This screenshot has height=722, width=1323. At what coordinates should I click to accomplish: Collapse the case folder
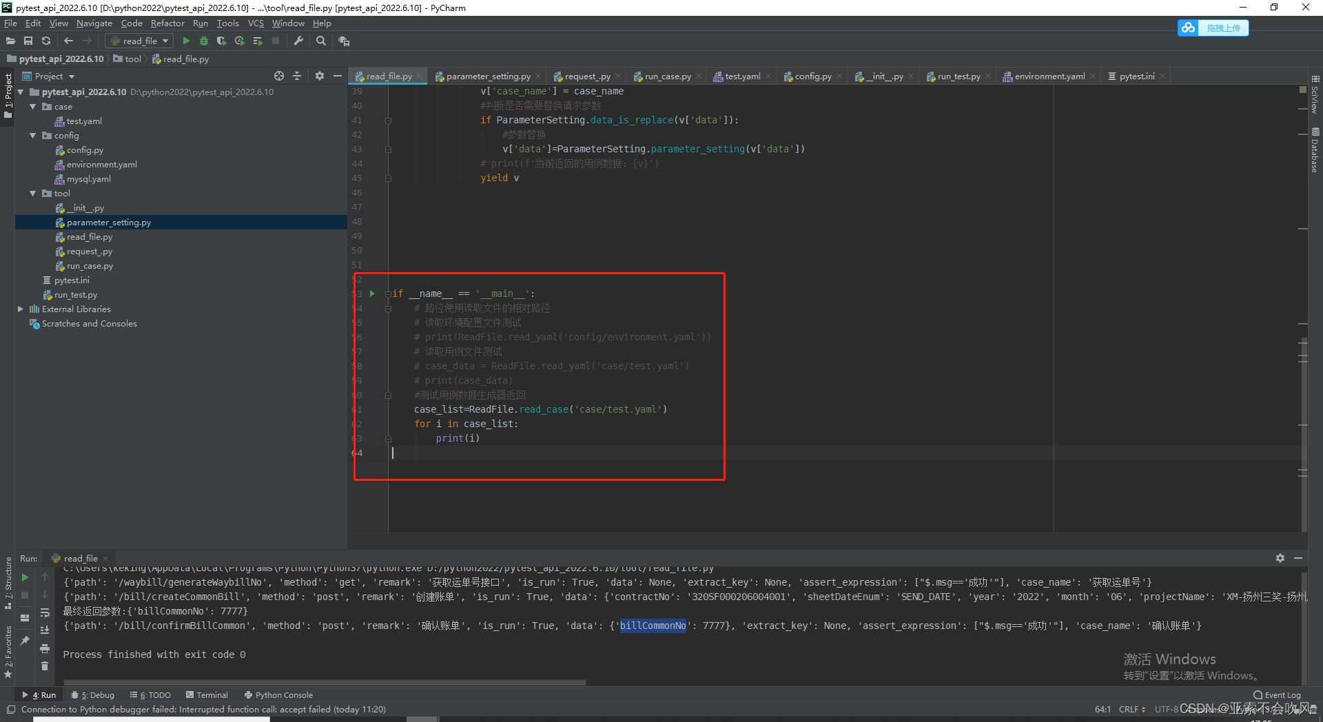click(32, 107)
